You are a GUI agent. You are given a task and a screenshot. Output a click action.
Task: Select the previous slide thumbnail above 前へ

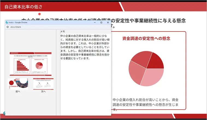[18, 84]
